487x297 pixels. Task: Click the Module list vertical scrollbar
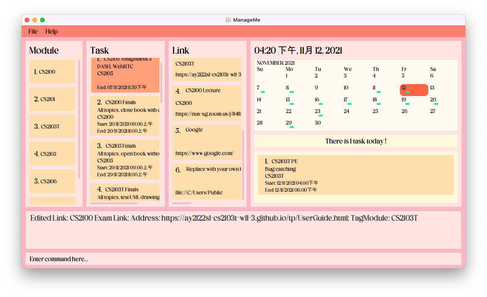[x=79, y=119]
